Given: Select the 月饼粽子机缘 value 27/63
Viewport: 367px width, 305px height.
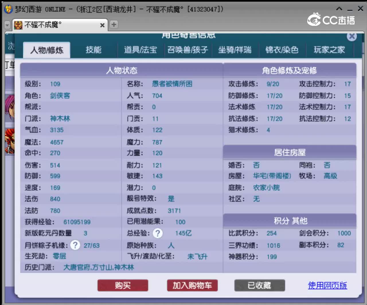Looking at the screenshot, I should 91,246.
